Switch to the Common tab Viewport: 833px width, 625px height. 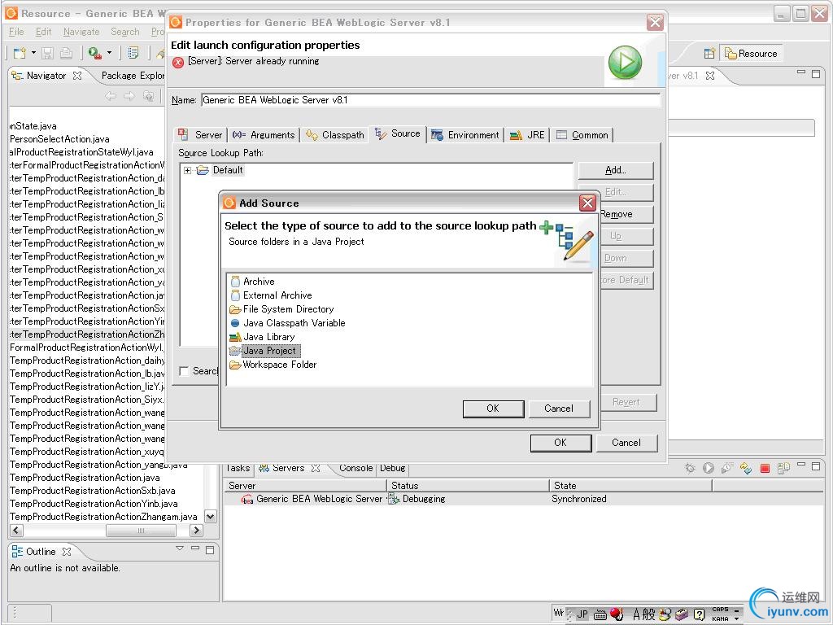click(582, 135)
